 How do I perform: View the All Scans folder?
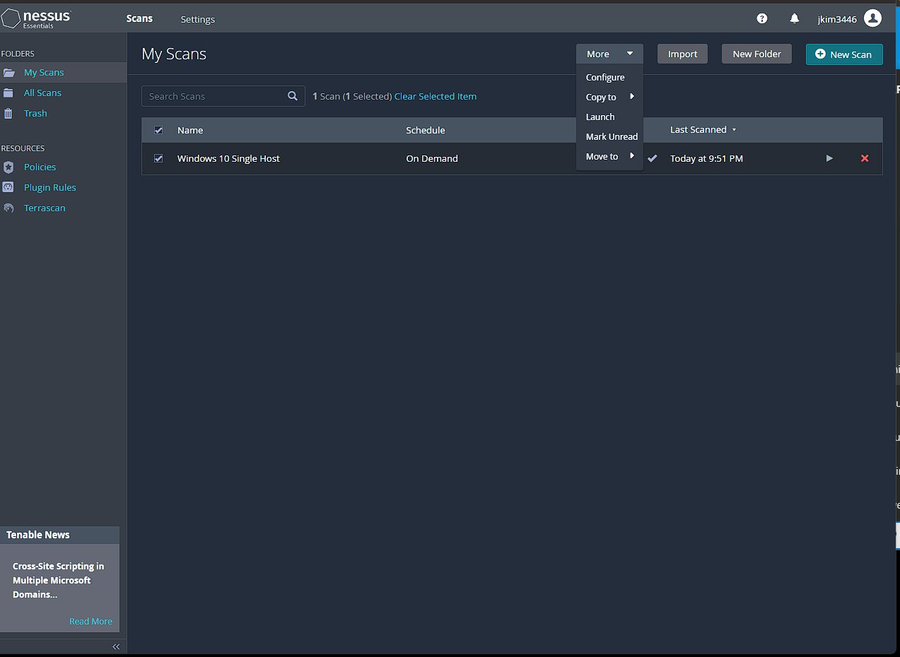43,93
